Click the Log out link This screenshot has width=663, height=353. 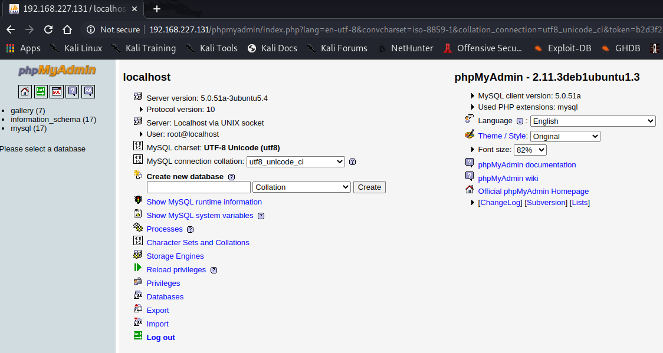click(160, 337)
